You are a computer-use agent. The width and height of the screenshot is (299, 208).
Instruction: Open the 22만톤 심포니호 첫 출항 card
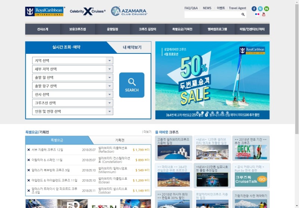pyautogui.click(x=212, y=176)
